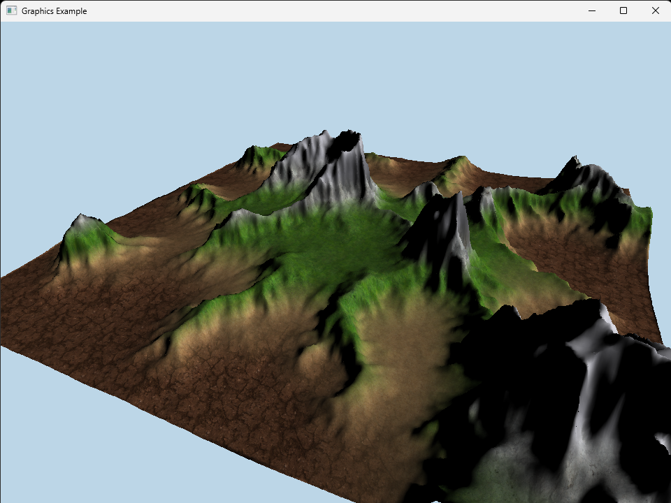
Task: Click the distant small peak at back right
Action: point(458,165)
